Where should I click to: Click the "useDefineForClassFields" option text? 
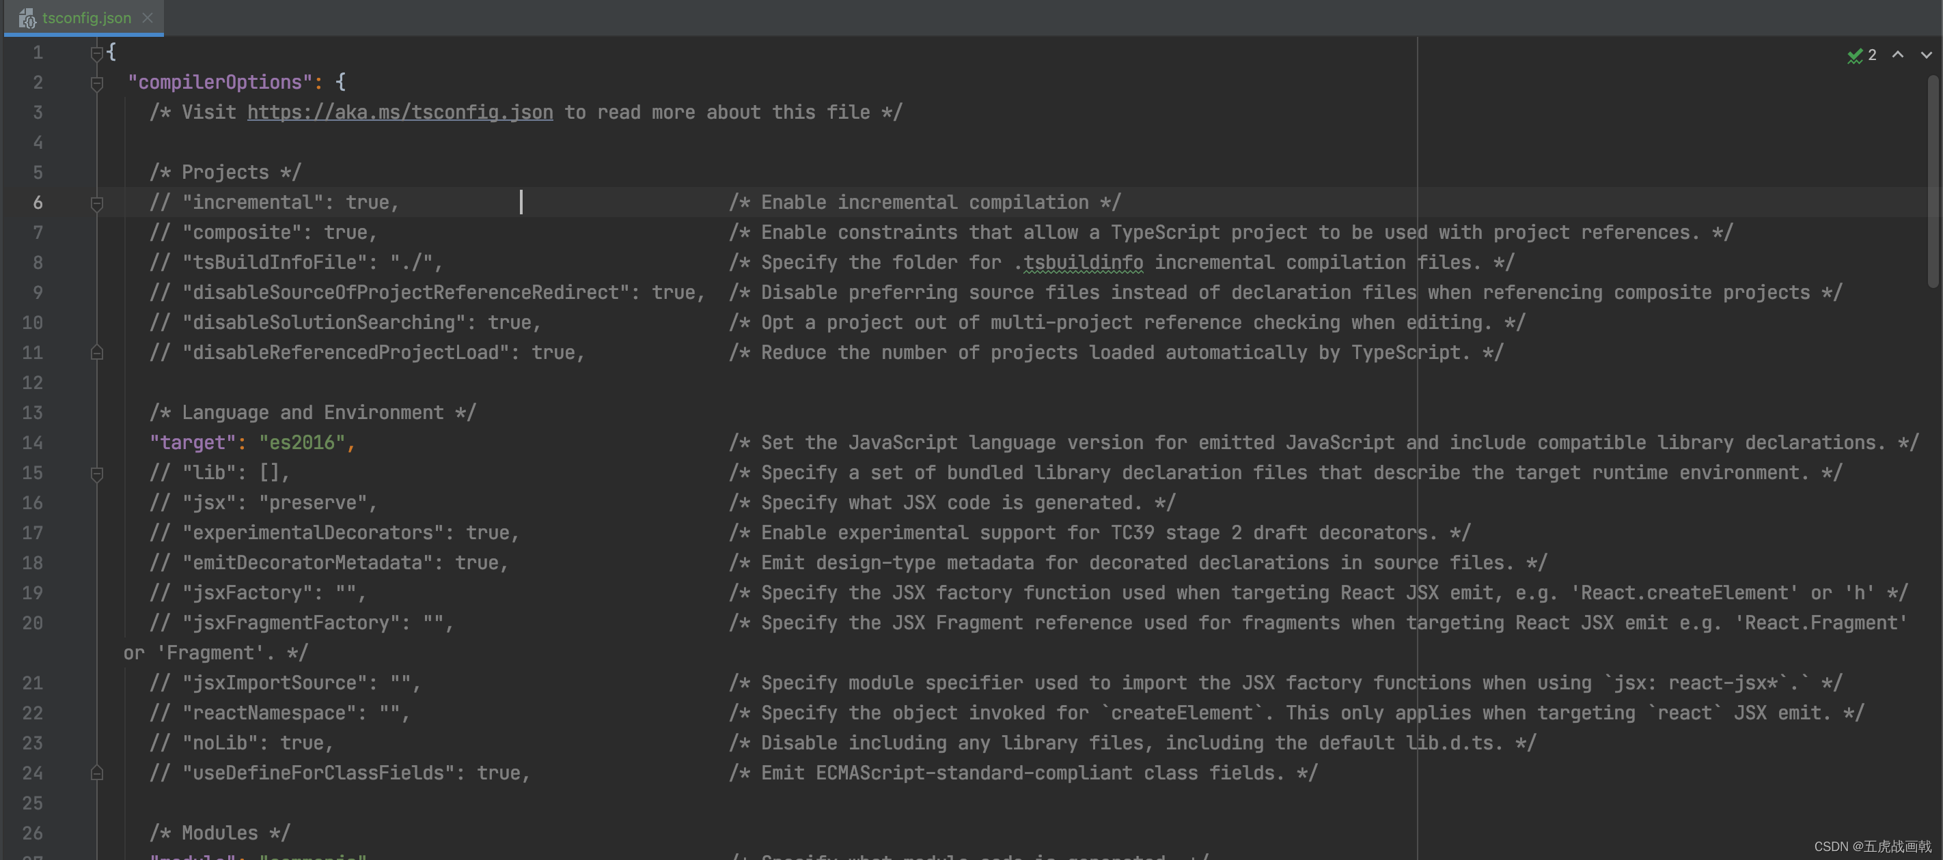(340, 773)
